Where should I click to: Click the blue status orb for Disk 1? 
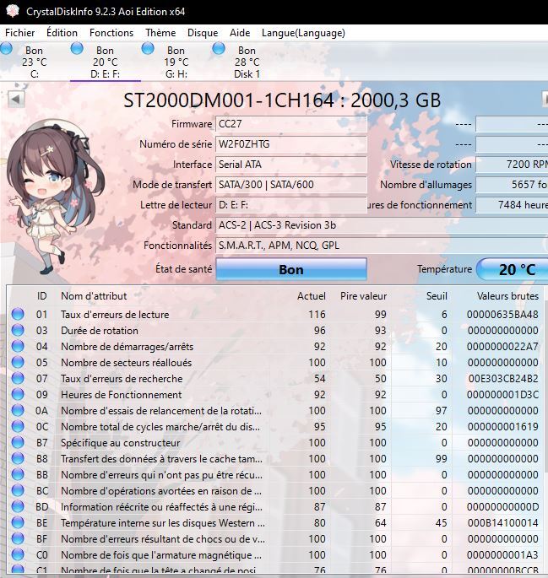219,49
